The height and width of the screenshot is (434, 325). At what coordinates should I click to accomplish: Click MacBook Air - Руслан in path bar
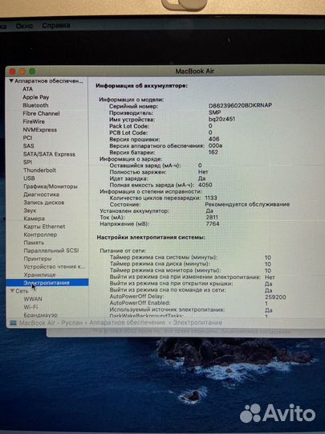click(x=51, y=323)
